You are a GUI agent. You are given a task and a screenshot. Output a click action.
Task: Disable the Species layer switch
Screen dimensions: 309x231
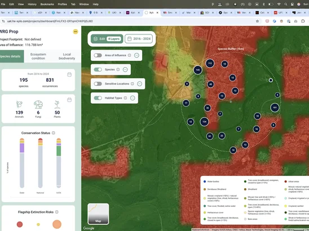[98, 69]
